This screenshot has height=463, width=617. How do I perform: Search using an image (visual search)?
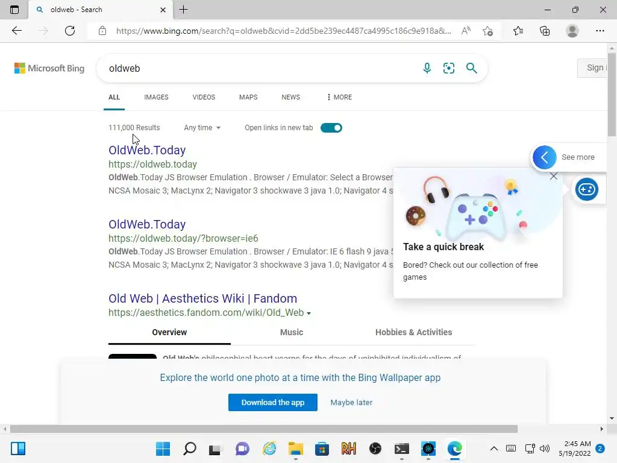coord(448,68)
